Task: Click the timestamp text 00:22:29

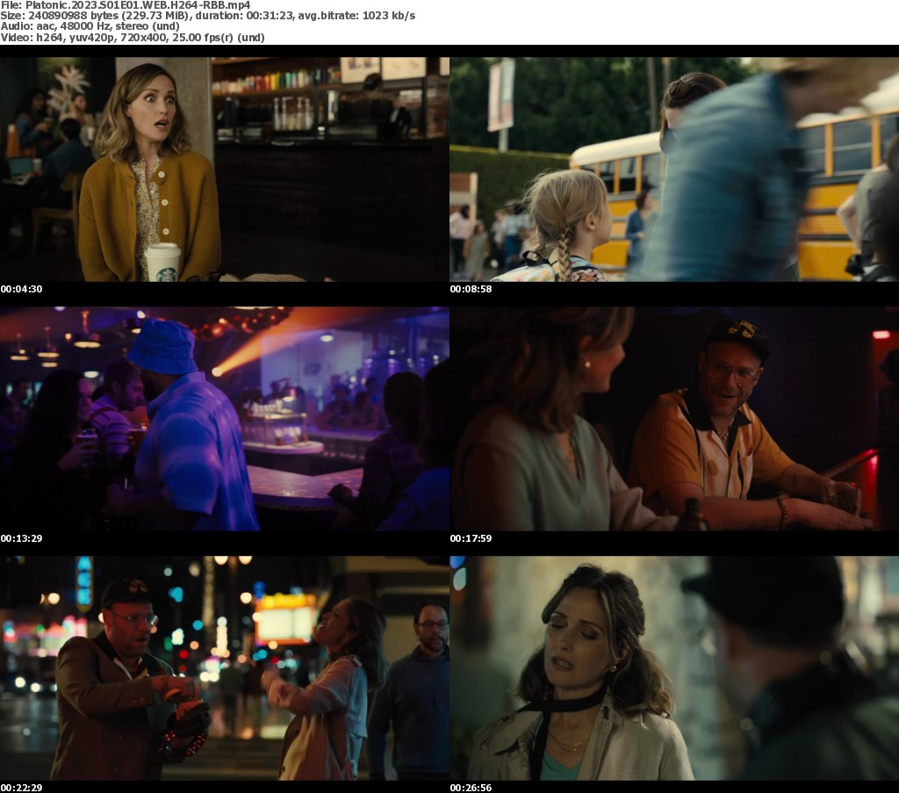Action: (21, 788)
